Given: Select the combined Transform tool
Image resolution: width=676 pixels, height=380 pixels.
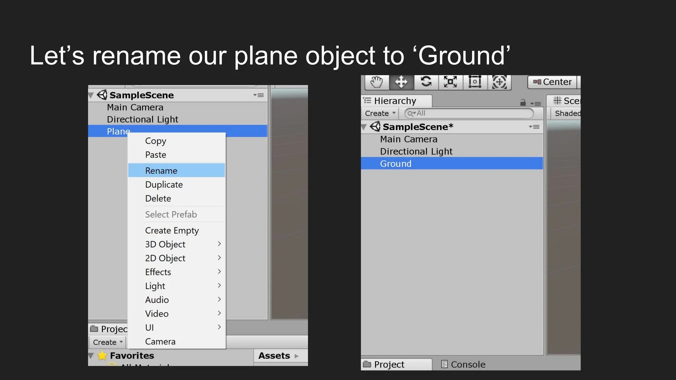Looking at the screenshot, I should point(499,82).
